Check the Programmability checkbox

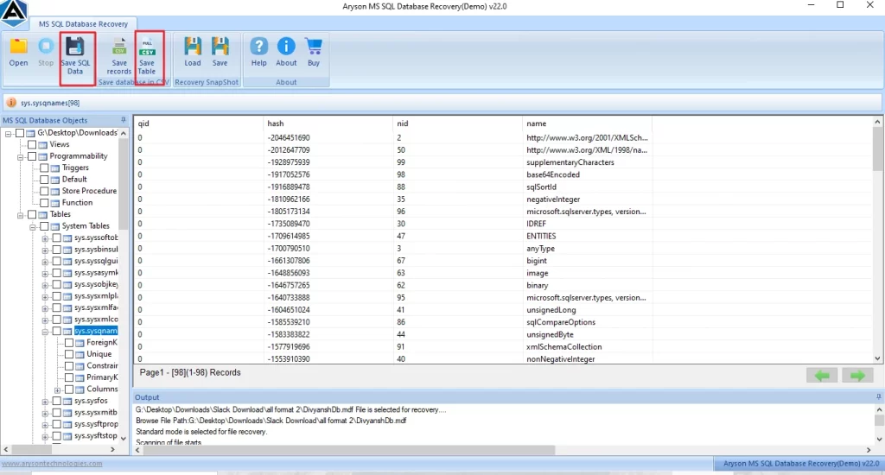[x=32, y=156]
